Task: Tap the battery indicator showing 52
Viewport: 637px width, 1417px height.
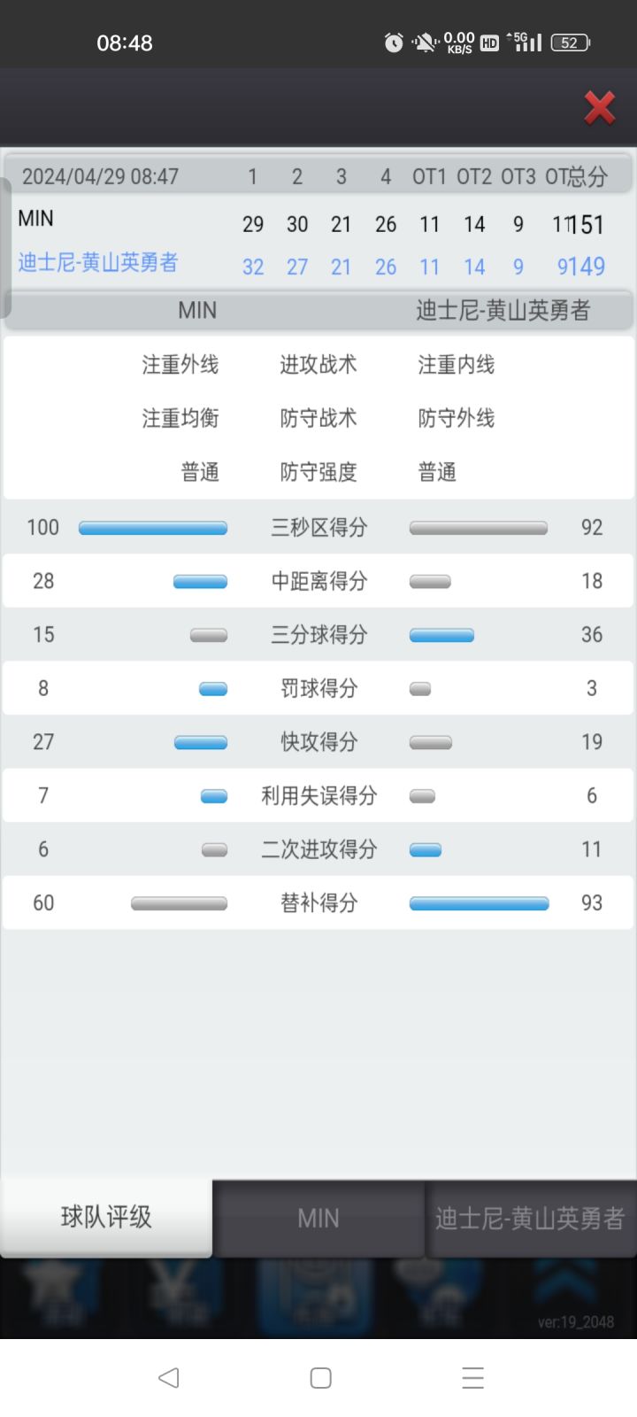Action: [571, 43]
